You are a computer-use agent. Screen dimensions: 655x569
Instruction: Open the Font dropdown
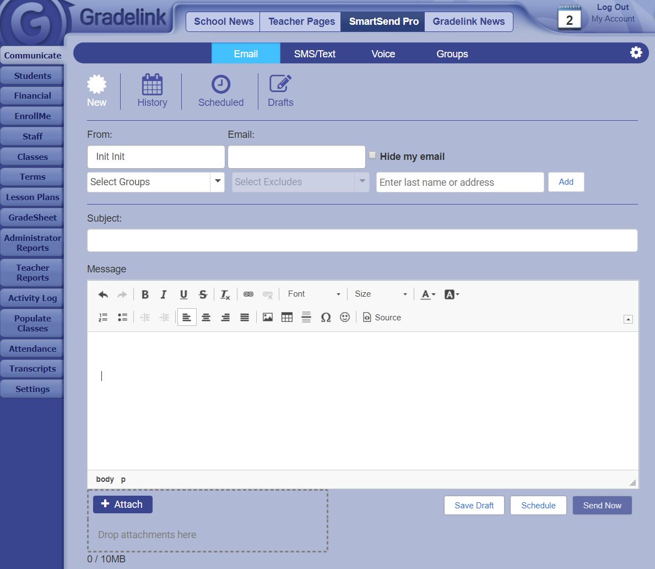[314, 294]
